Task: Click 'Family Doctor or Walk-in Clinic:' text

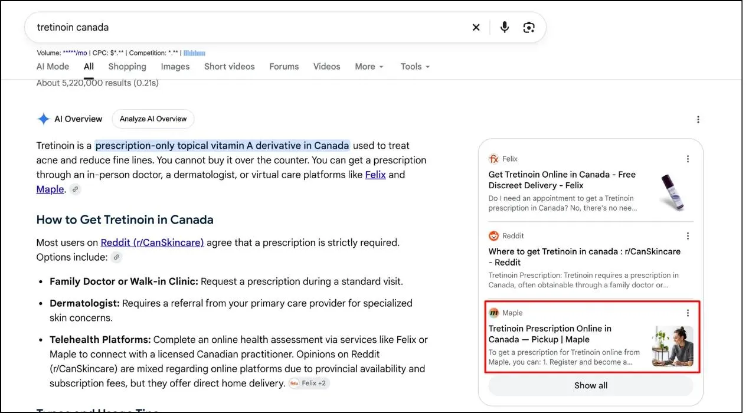Action: [x=124, y=281]
